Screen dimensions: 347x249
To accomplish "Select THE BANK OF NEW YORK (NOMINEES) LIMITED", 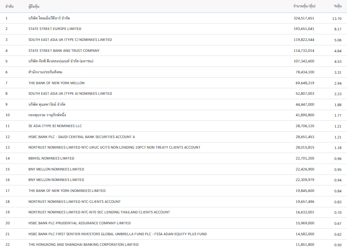I will coord(67,191).
